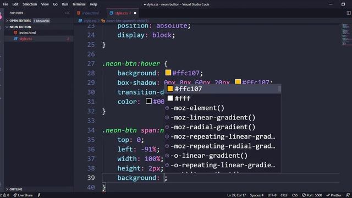The width and height of the screenshot is (352, 198).
Task: Select the -moz-element() suggestion
Action: [x=222, y=108]
